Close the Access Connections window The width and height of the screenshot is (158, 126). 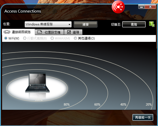tap(150, 7)
